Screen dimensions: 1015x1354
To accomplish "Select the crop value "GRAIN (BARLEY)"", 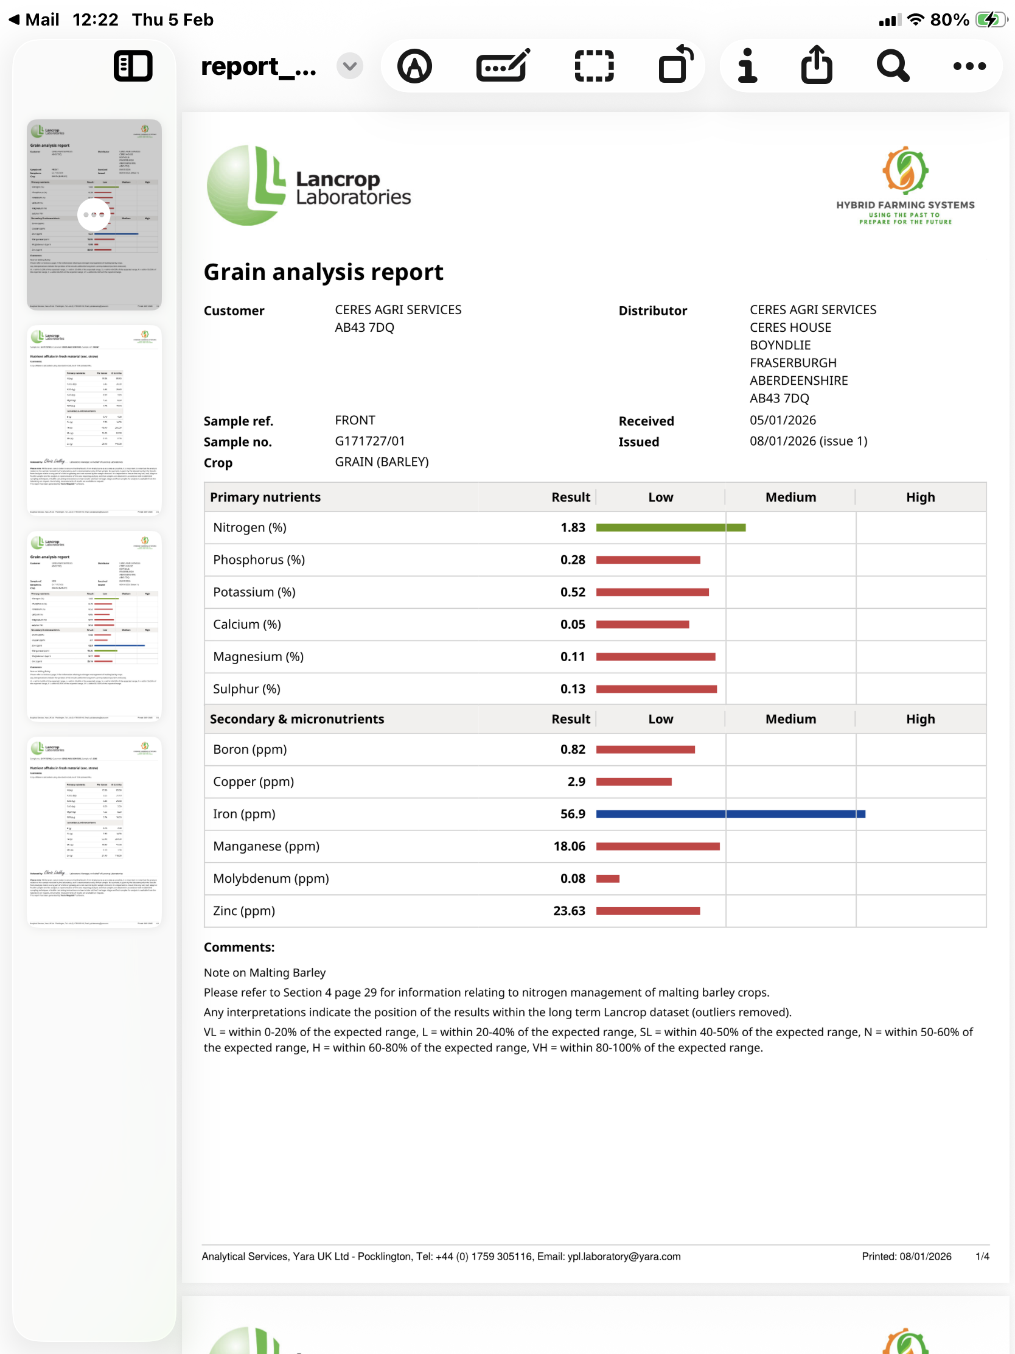I will (382, 462).
